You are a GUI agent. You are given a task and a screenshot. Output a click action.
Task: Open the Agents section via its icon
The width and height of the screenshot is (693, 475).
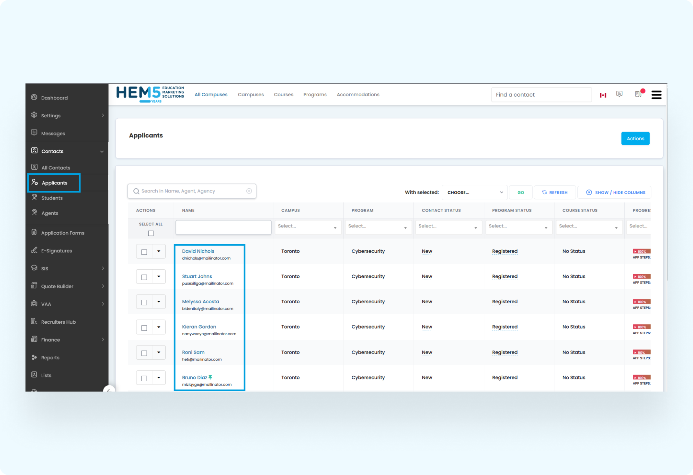(34, 213)
